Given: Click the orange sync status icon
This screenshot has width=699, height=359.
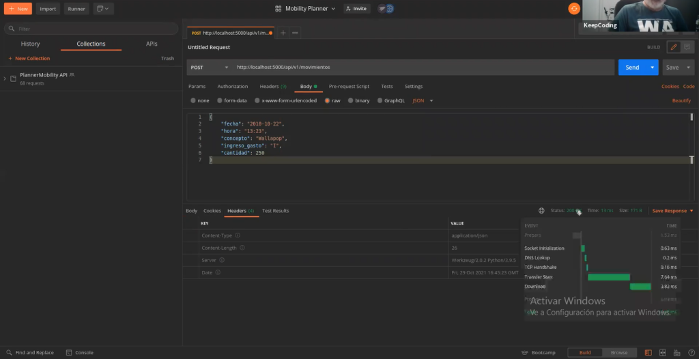Looking at the screenshot, I should tap(573, 8).
